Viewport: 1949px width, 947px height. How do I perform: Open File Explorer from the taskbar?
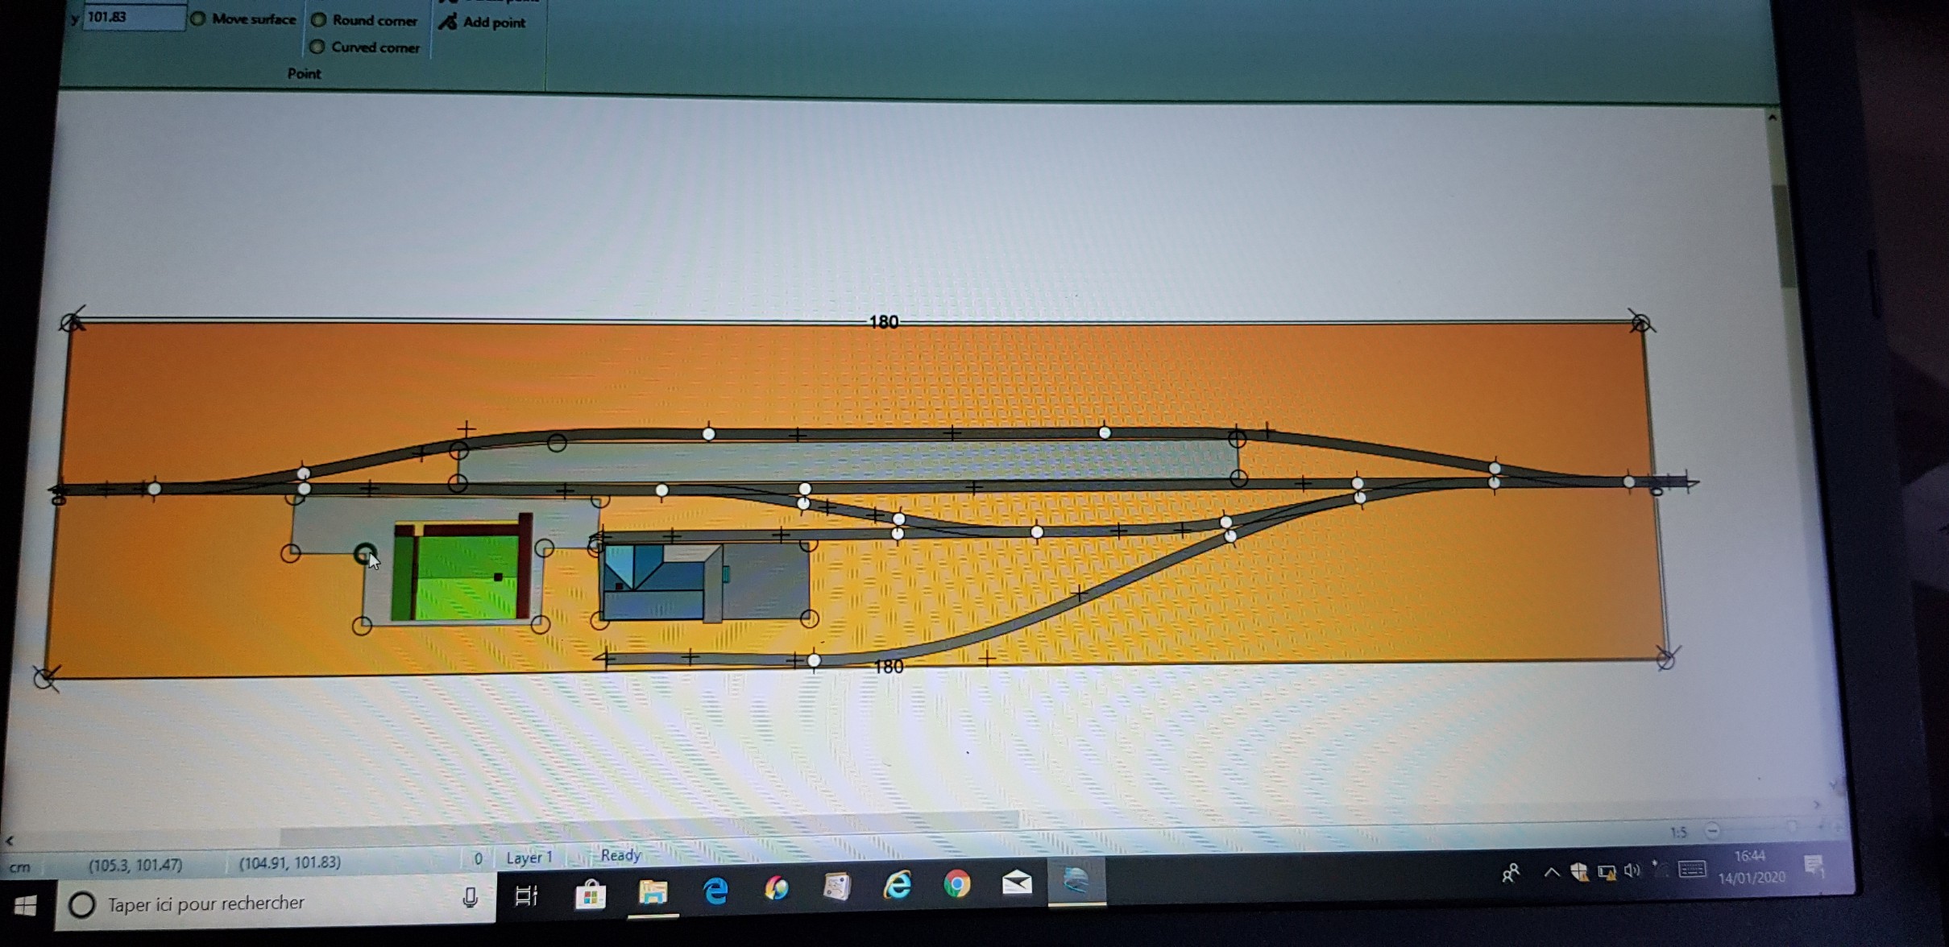click(653, 891)
